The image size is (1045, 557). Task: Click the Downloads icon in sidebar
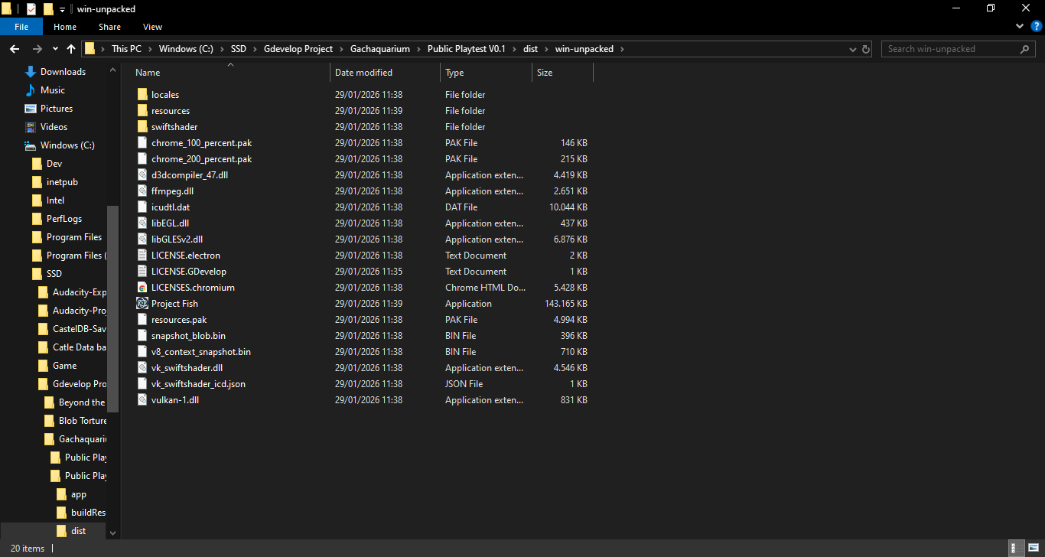pos(31,72)
